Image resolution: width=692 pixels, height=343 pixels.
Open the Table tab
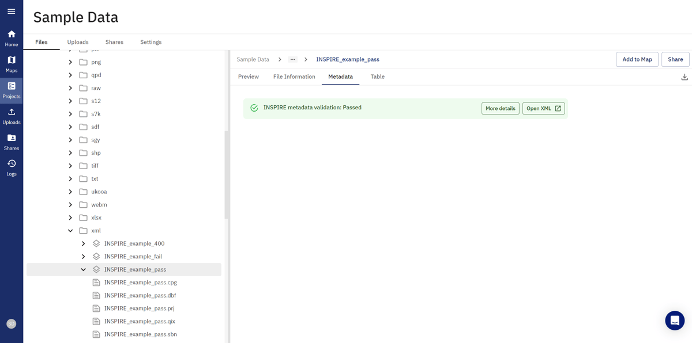click(x=377, y=77)
